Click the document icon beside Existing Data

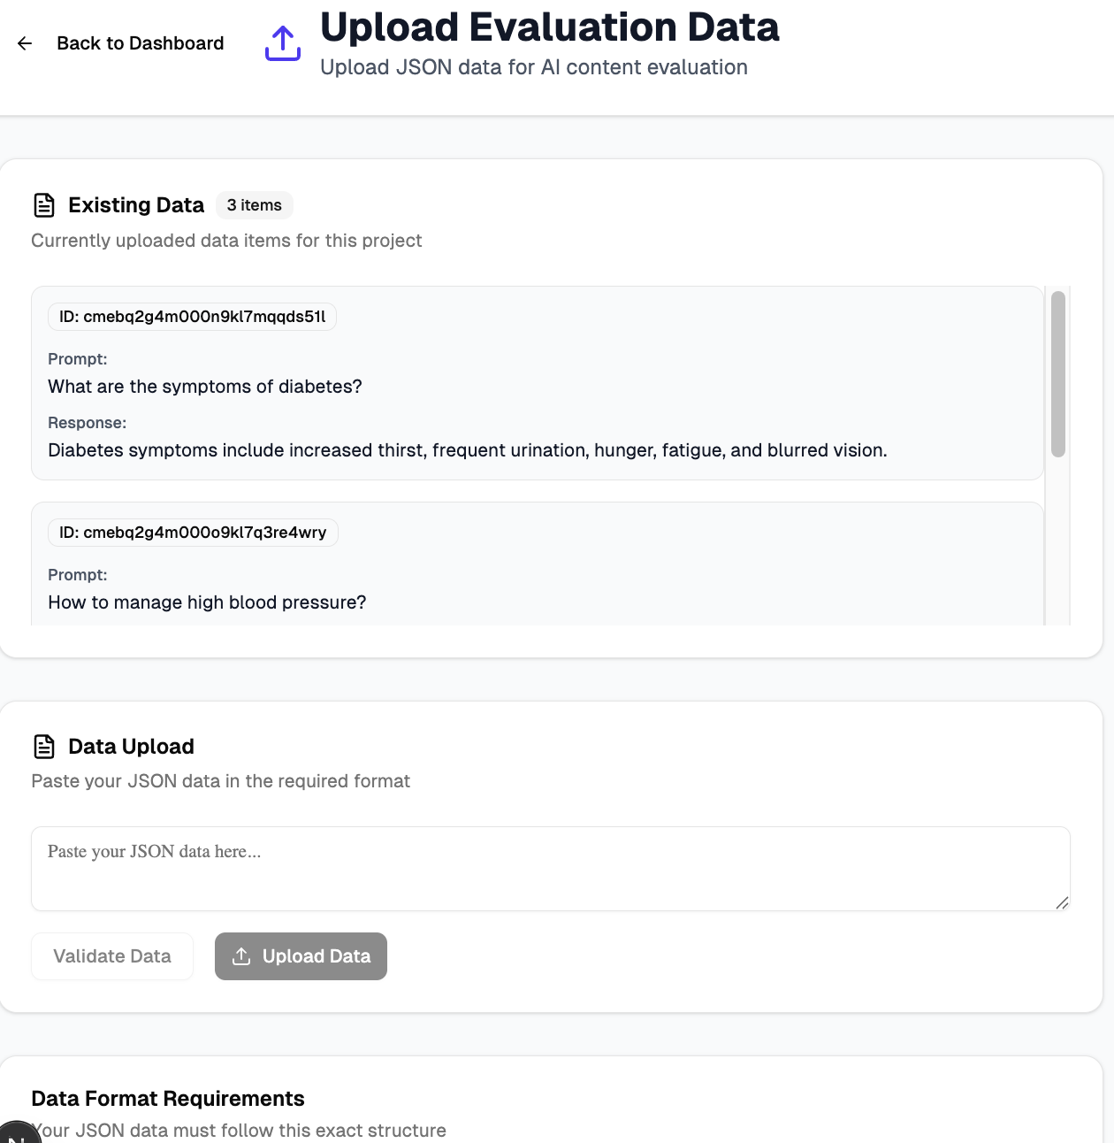(44, 205)
